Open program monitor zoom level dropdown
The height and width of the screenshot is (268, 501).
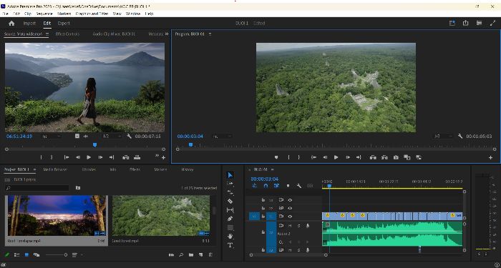[223, 137]
